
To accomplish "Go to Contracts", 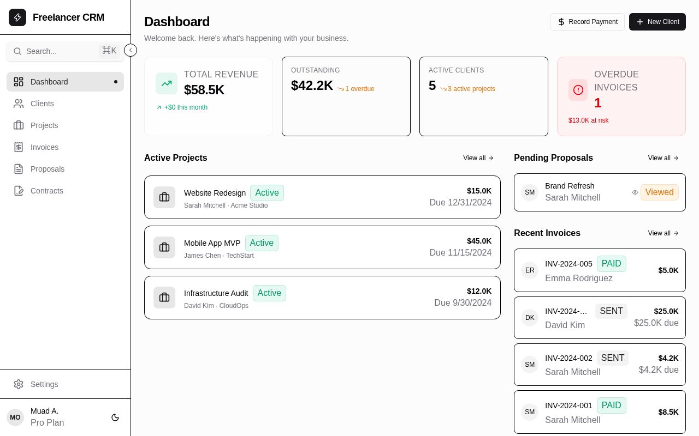I will (65, 191).
